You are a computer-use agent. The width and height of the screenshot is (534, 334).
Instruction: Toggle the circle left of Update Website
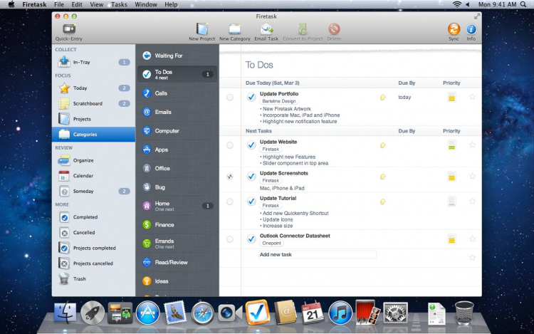[230, 145]
